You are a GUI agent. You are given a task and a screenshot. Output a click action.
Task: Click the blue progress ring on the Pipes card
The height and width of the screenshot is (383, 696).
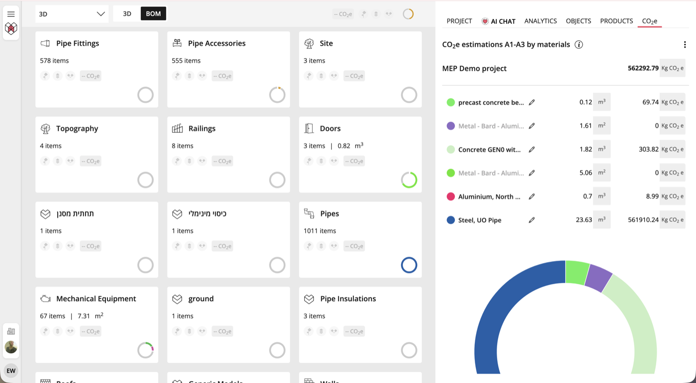pos(409,265)
